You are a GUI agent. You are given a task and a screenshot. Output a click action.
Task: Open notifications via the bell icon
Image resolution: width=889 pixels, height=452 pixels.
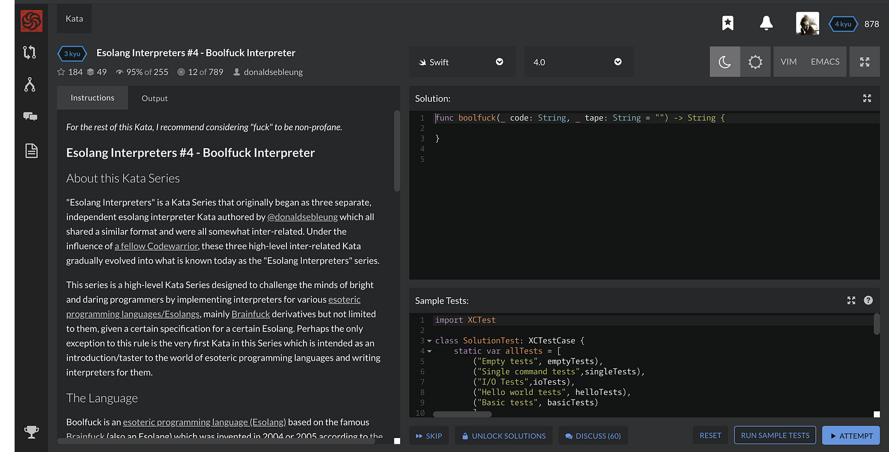pos(766,22)
